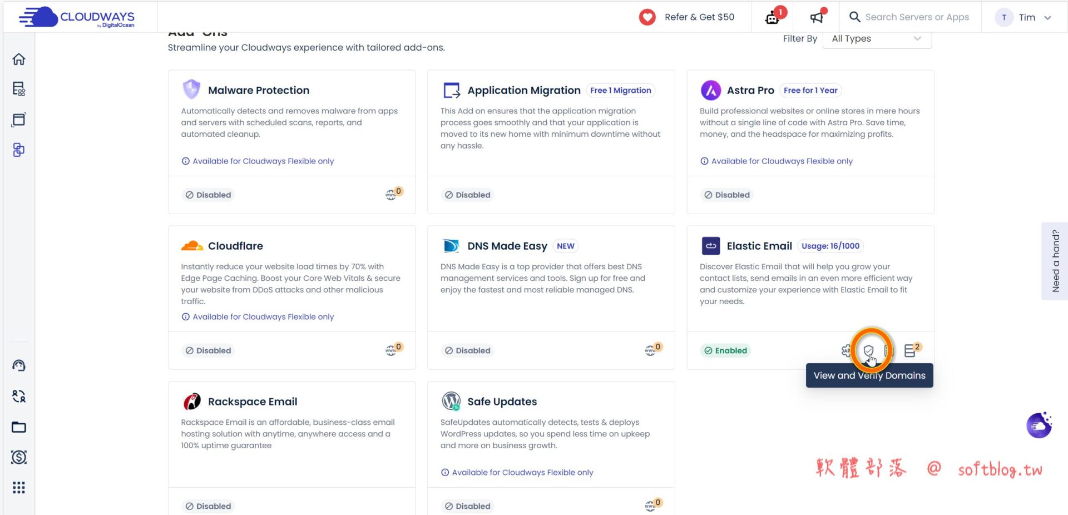Open the grid apps menu icon in sidebar
The height and width of the screenshot is (515, 1068).
click(x=19, y=488)
